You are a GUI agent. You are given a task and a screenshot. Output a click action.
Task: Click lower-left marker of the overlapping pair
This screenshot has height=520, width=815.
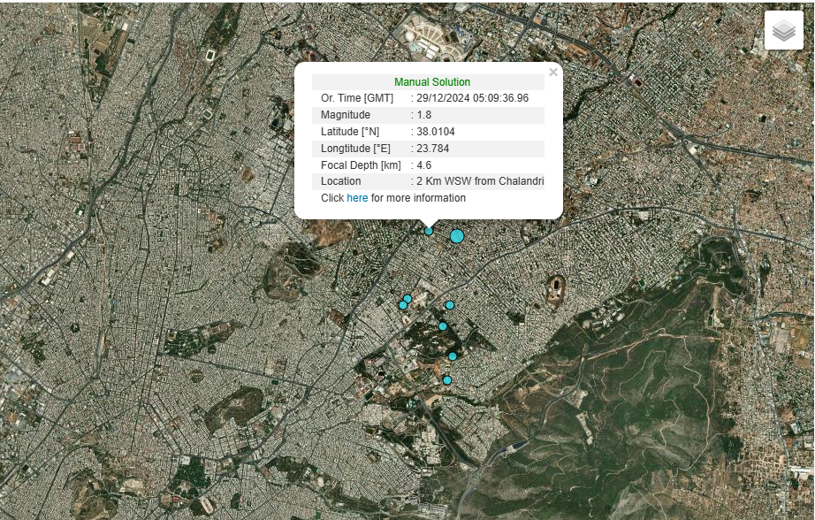coord(403,305)
